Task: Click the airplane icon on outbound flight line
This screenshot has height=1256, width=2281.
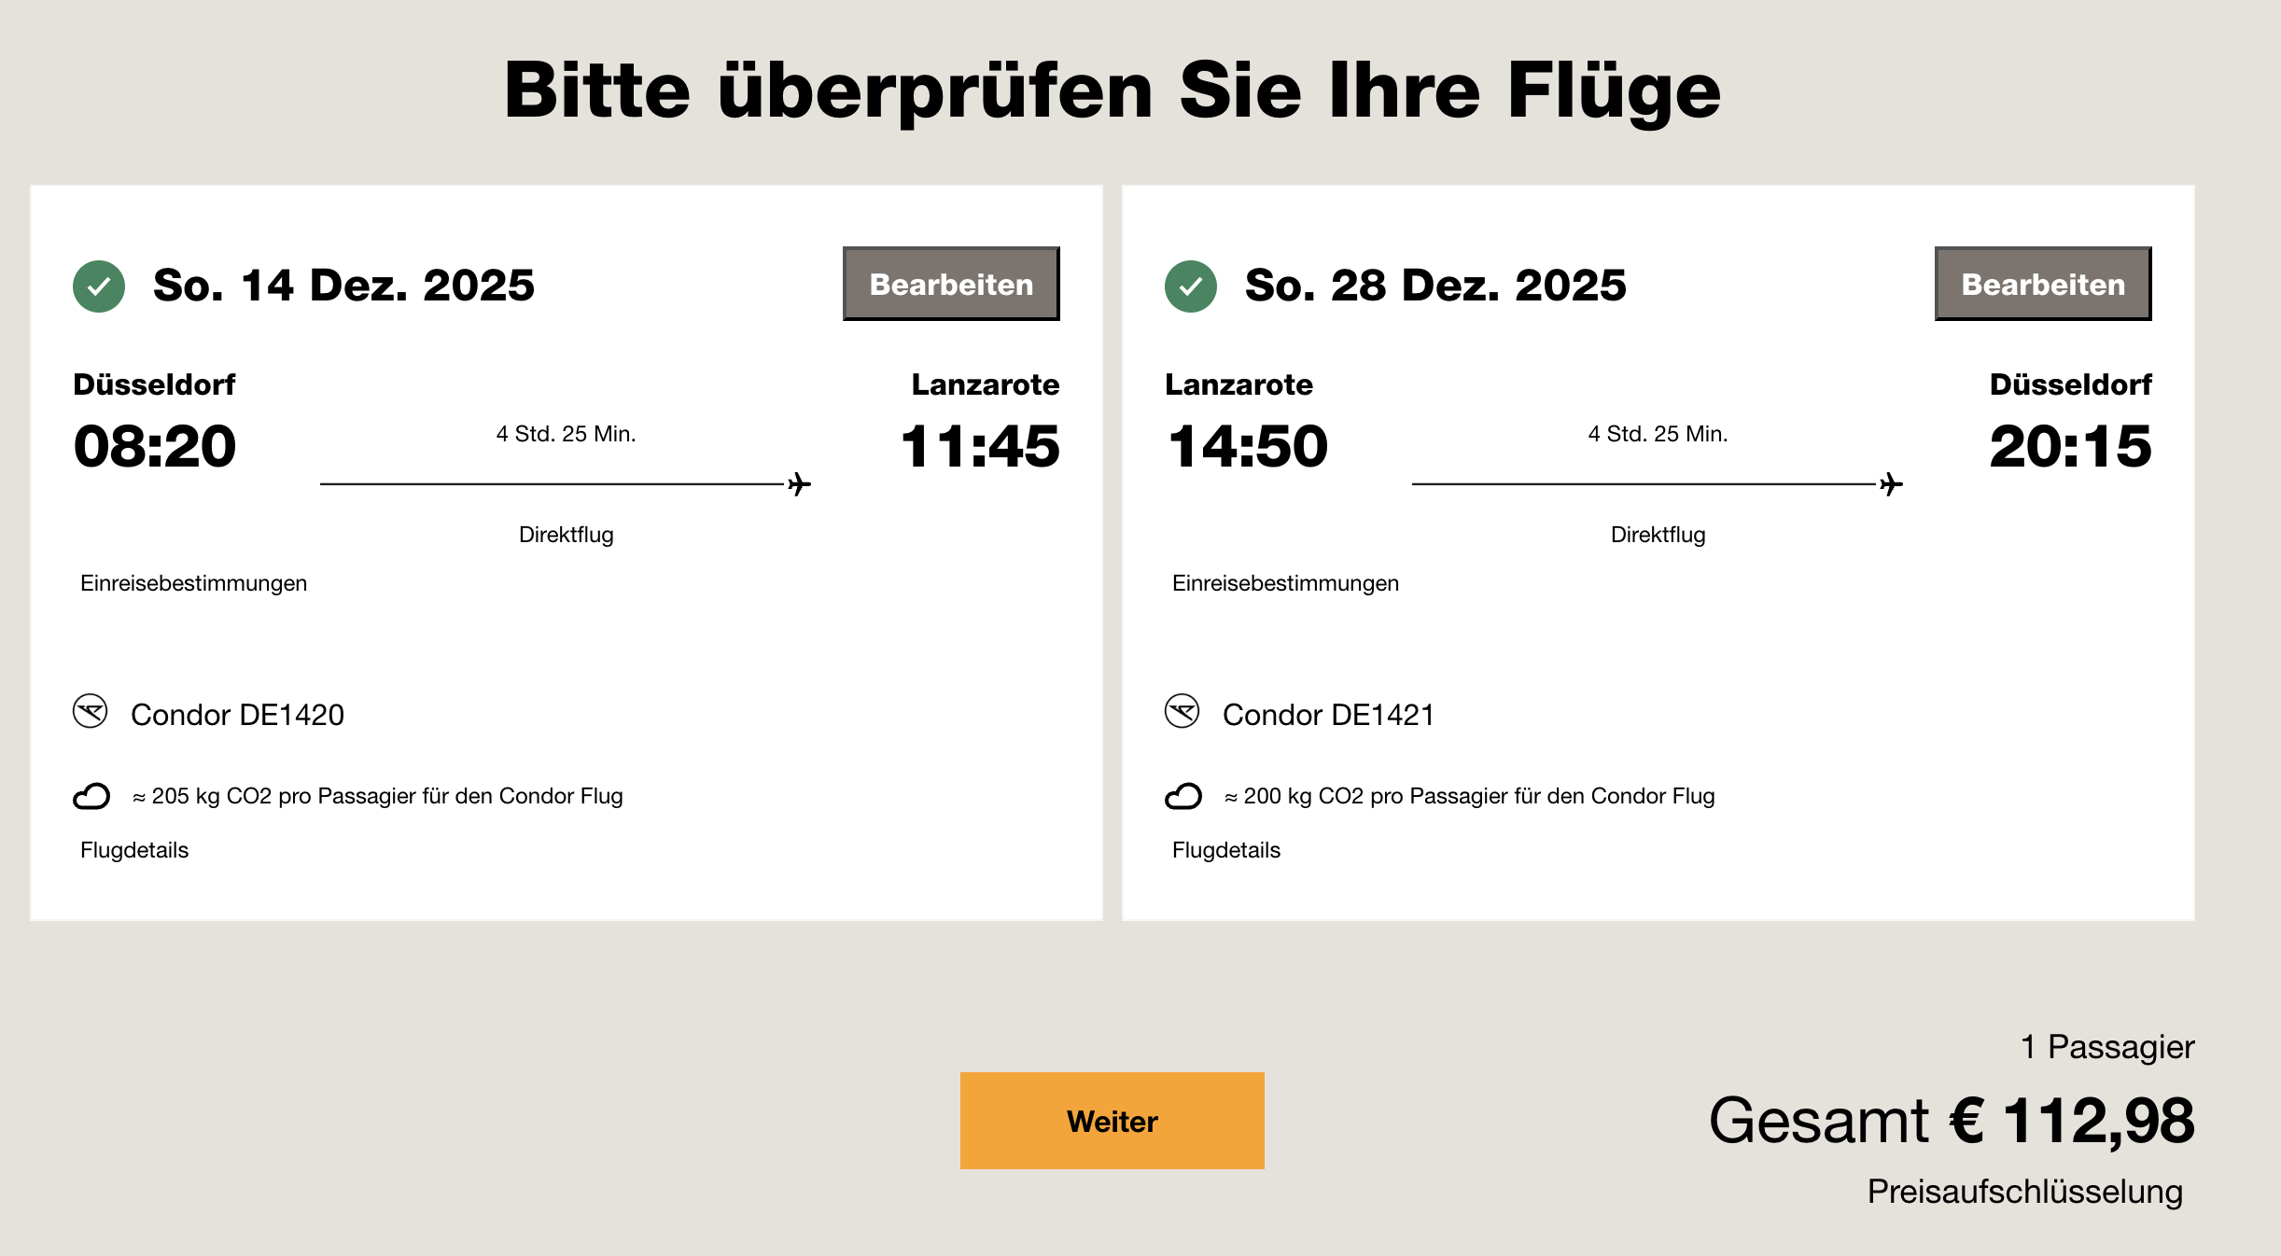Action: [x=799, y=484]
